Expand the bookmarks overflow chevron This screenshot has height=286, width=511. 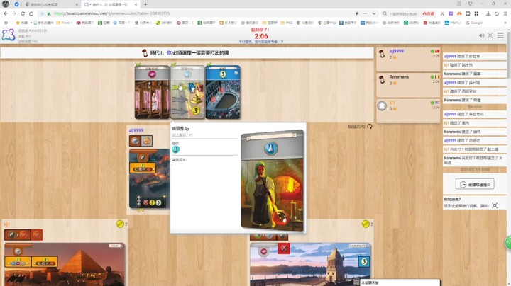(505, 23)
